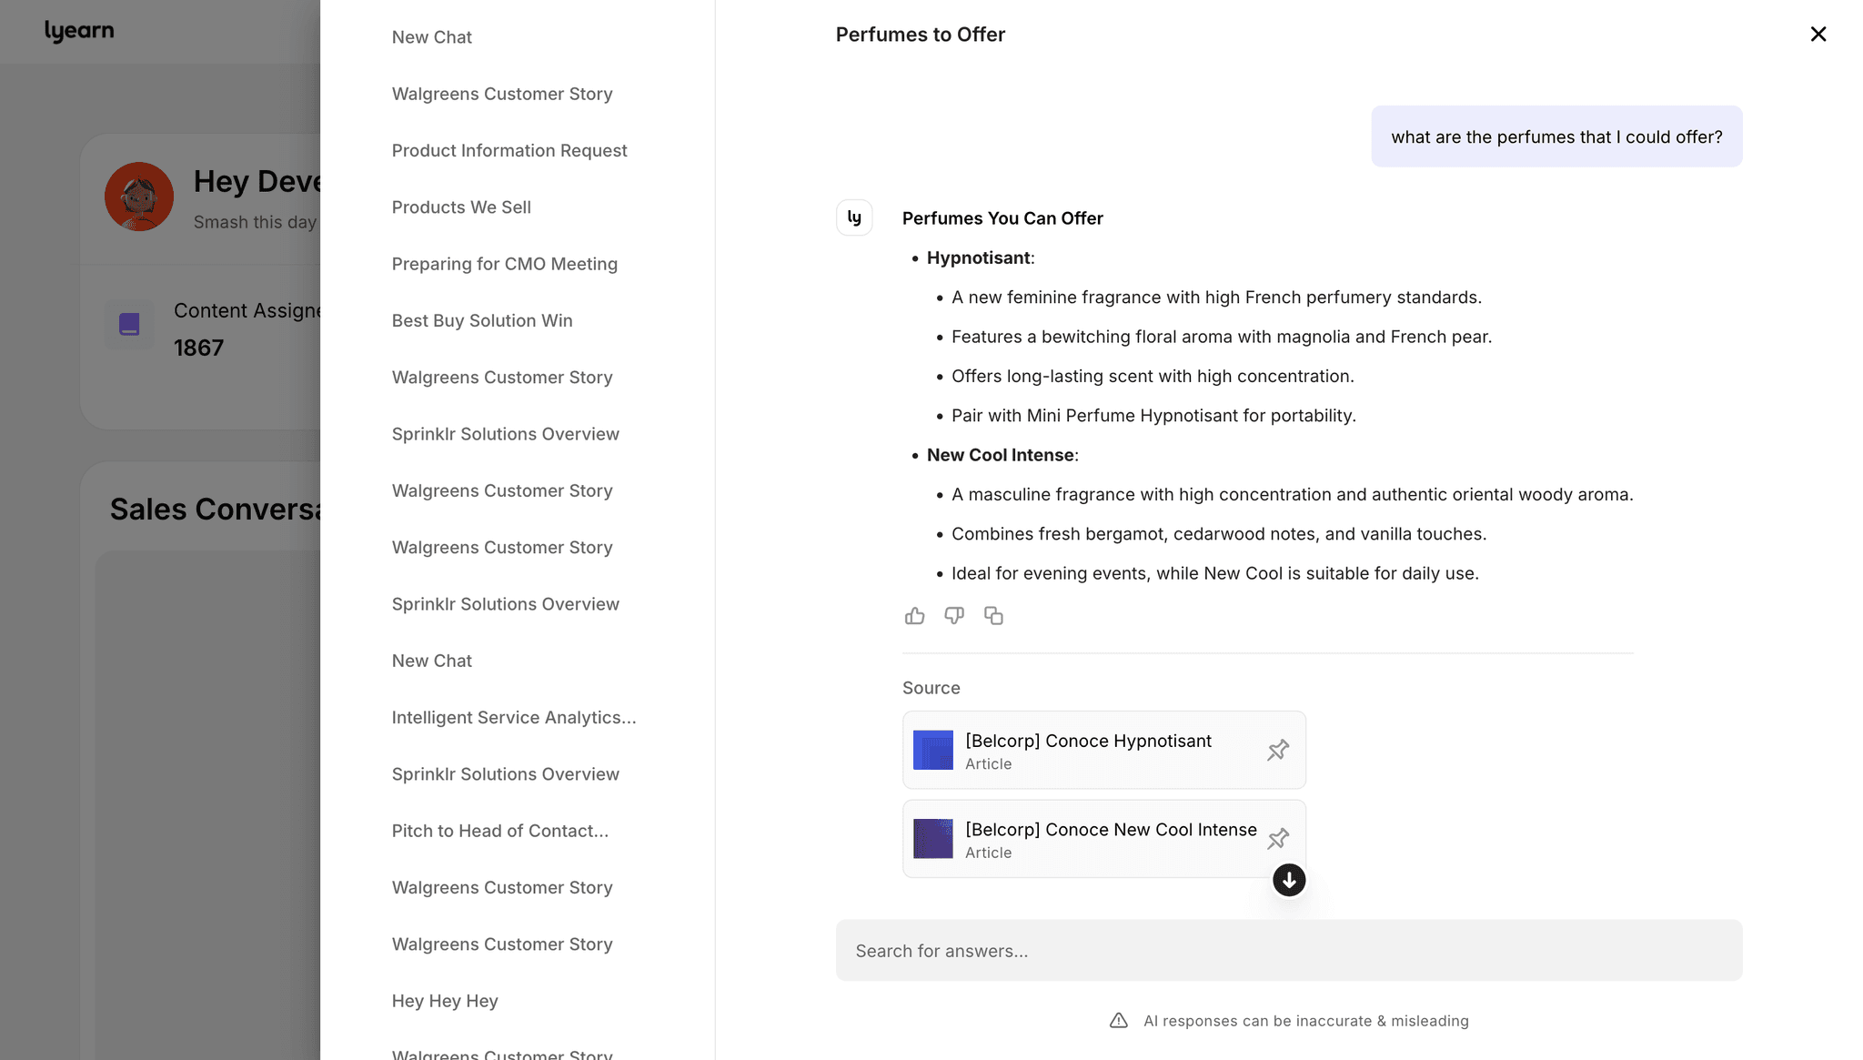Click the Perfumes to Offer heading

point(920,35)
